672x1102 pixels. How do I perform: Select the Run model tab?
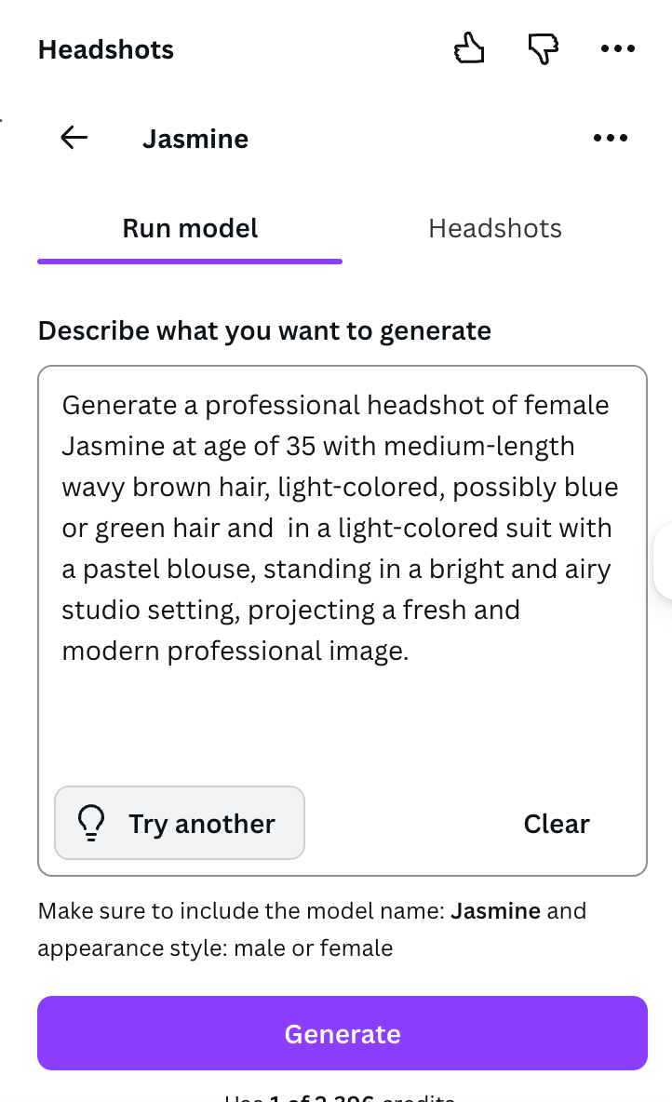coord(189,228)
